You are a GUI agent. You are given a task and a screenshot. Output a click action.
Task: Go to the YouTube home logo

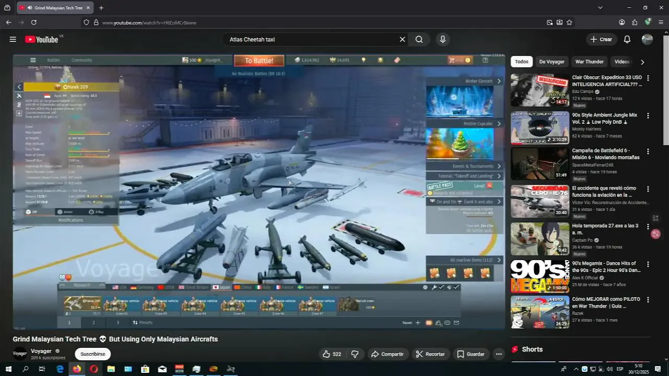pos(42,39)
